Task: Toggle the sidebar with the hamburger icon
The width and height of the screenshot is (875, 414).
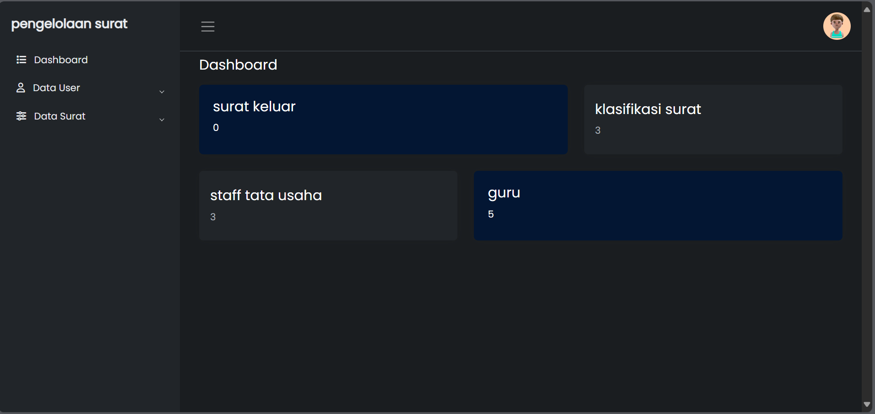Action: 208,27
